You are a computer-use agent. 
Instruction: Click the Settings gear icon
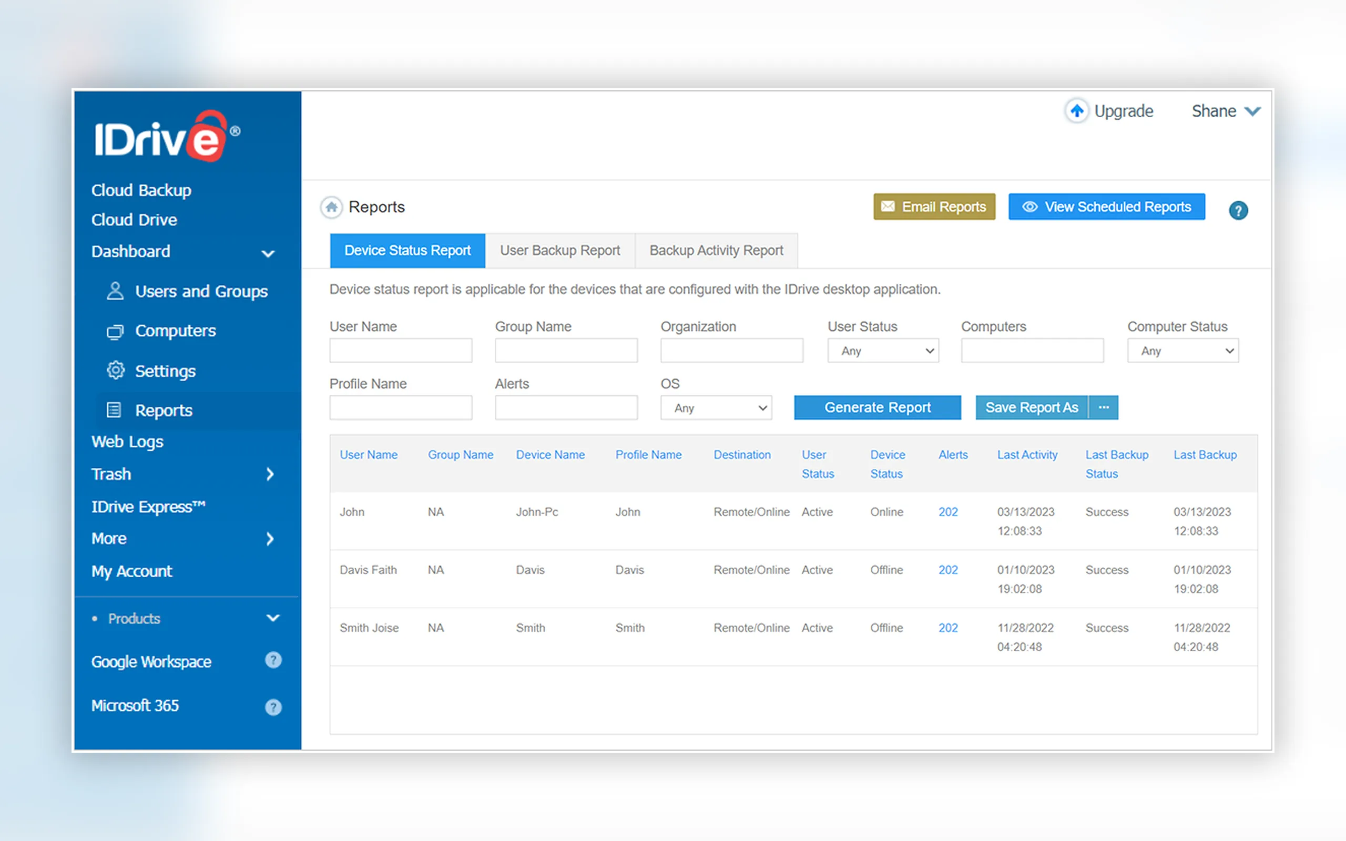coord(115,371)
